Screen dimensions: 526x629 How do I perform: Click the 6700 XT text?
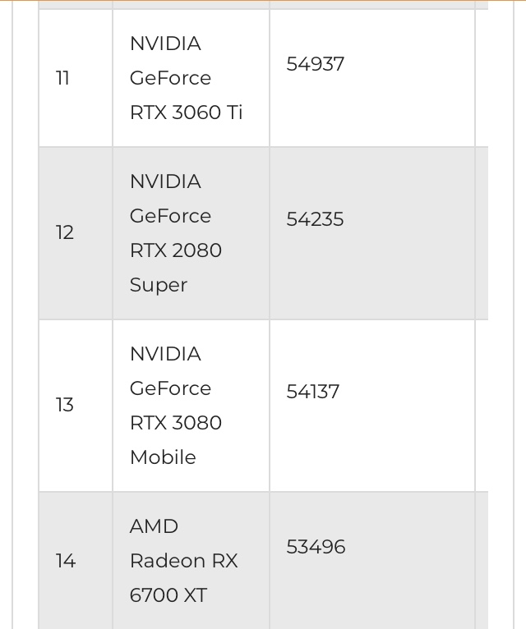168,595
